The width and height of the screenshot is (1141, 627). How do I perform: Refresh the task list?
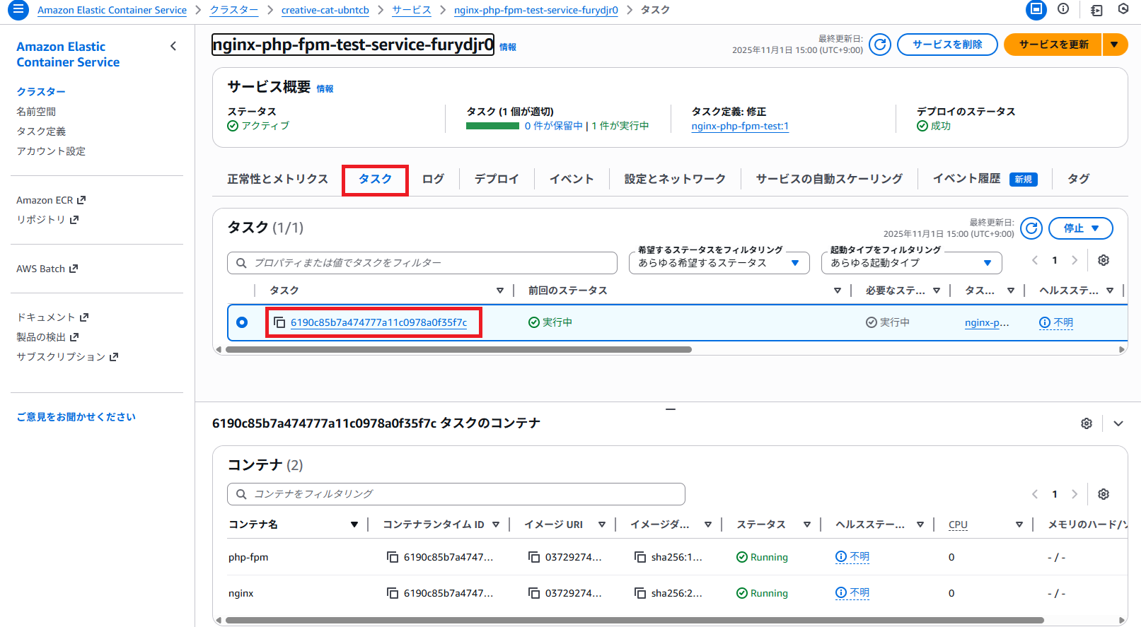(1031, 228)
